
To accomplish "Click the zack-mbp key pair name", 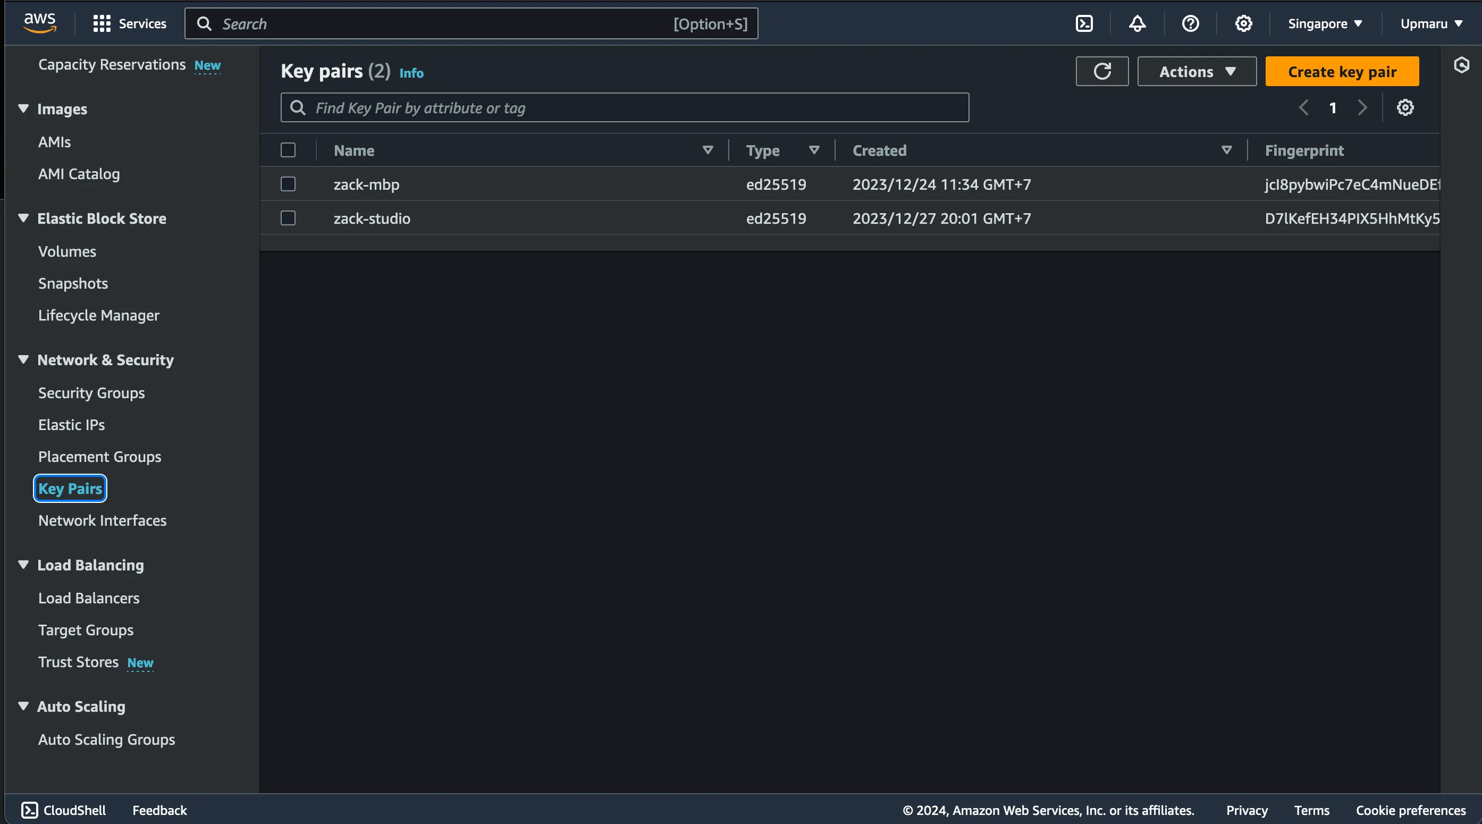I will (366, 184).
